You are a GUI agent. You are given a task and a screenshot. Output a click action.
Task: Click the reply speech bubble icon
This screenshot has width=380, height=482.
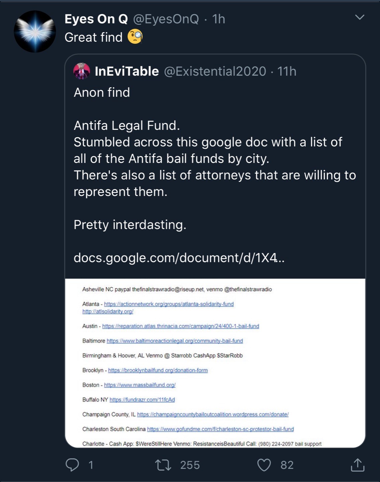coord(72,465)
